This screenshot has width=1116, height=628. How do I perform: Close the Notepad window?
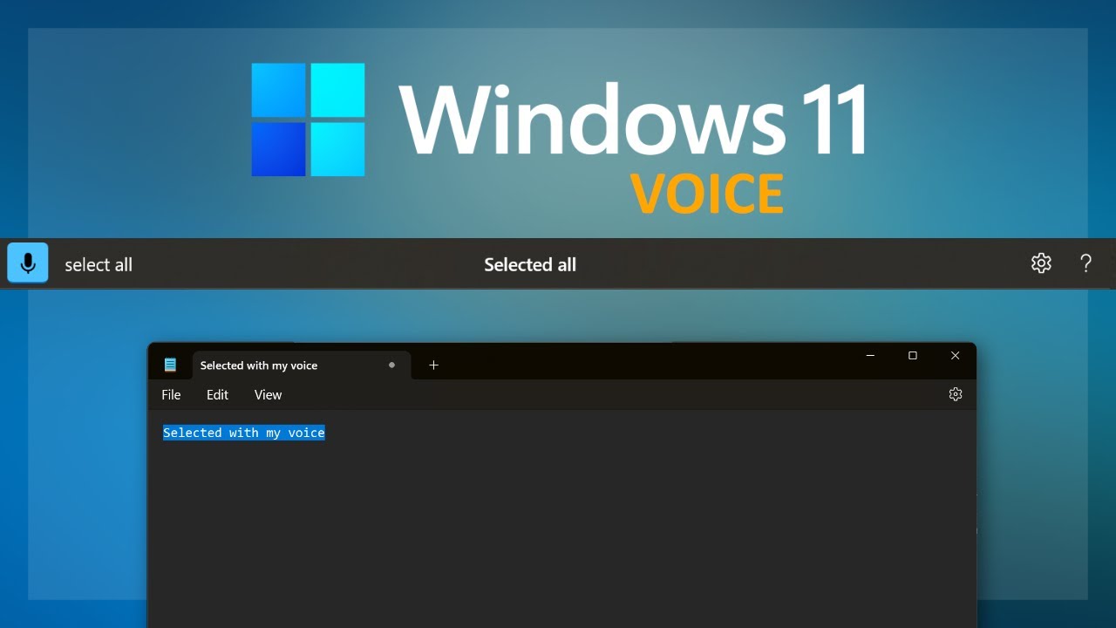(955, 356)
